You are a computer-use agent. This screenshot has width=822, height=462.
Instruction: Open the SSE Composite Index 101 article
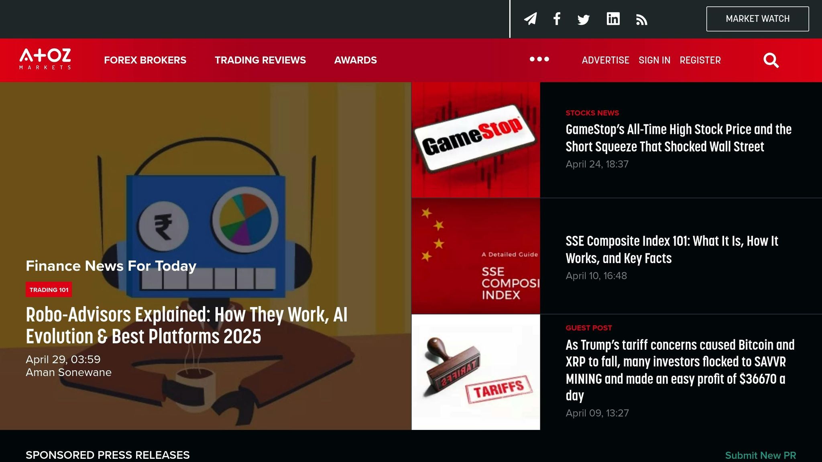tap(672, 249)
